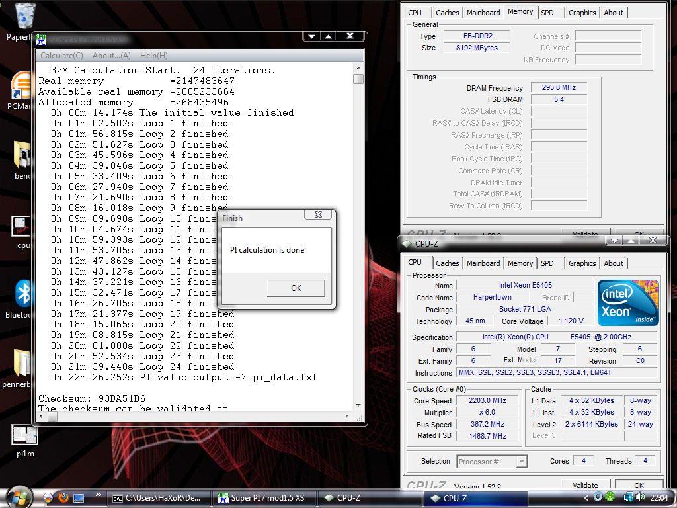This screenshot has width=677, height=508.
Task: Click the gear icon in the system tray
Action: click(598, 497)
